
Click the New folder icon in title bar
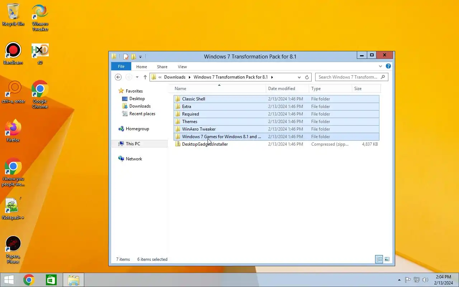pyautogui.click(x=133, y=57)
